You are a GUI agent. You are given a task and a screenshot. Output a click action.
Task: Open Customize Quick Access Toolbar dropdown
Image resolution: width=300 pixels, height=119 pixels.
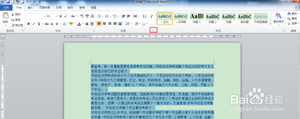coord(39,2)
